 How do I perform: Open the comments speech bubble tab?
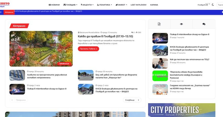tap(204, 24)
